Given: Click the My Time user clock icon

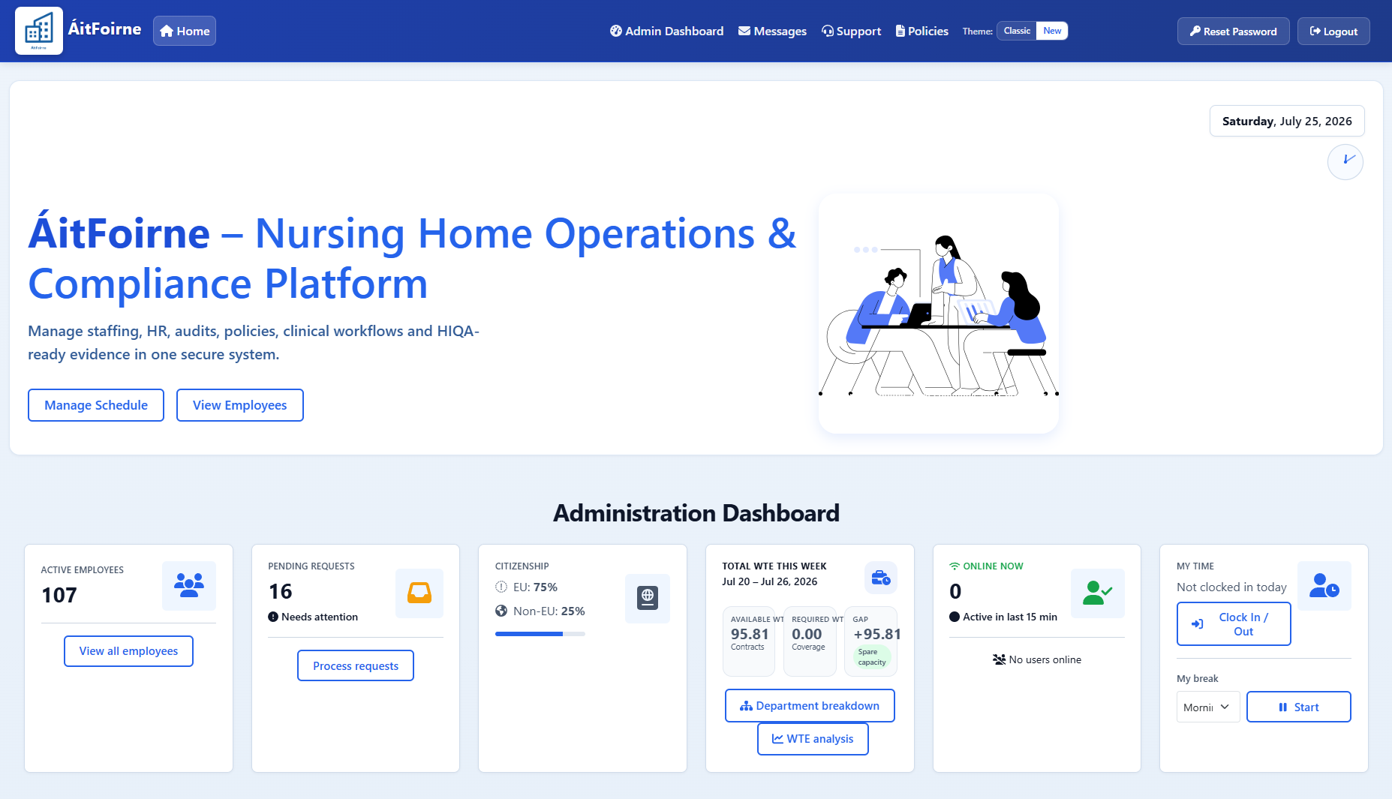Looking at the screenshot, I should pyautogui.click(x=1324, y=585).
